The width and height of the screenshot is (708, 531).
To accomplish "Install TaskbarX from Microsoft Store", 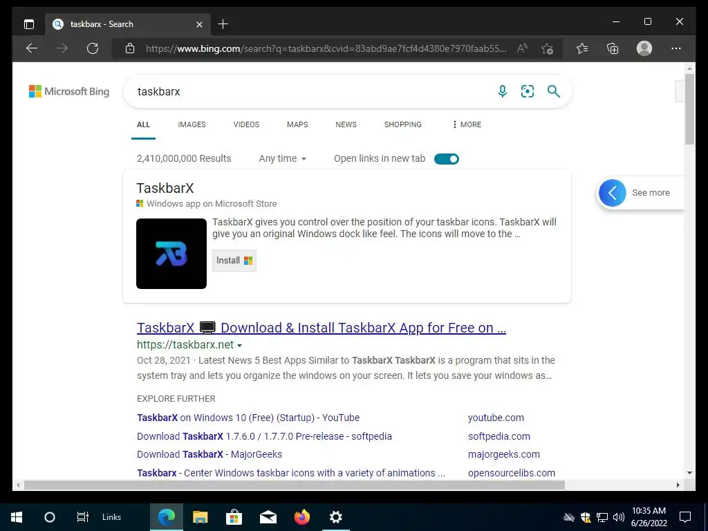I will [234, 261].
